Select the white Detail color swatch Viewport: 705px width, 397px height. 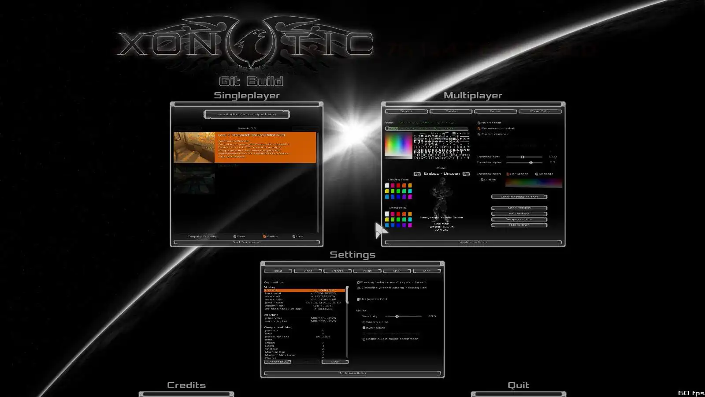coord(387,214)
